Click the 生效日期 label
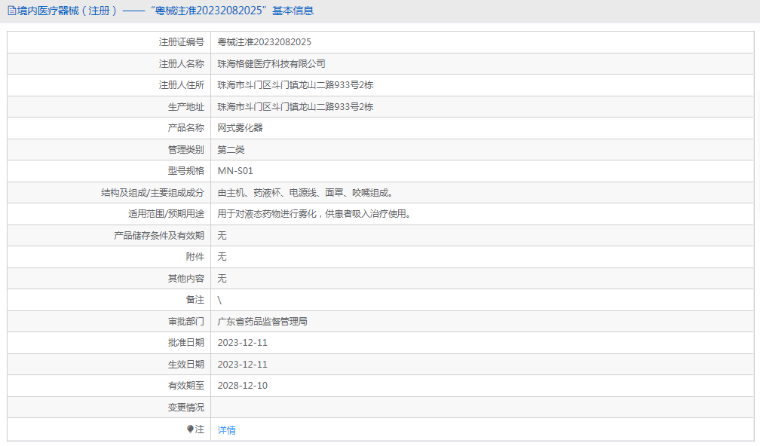760x446 pixels. [x=186, y=365]
